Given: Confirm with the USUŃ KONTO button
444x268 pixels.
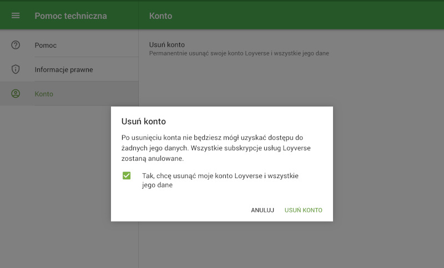Looking at the screenshot, I should tap(303, 210).
